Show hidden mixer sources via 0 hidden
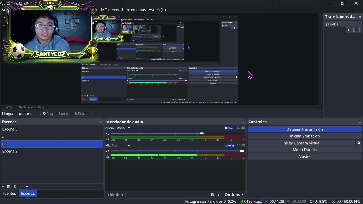Screen dimensions: 363x204 [x=115, y=195]
